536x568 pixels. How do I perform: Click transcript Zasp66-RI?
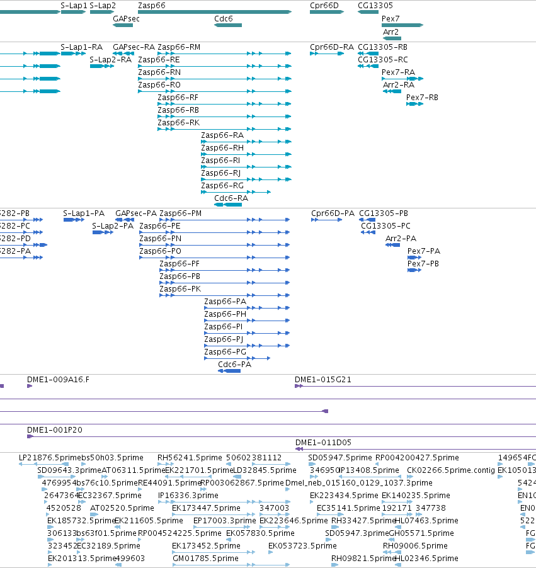point(246,167)
